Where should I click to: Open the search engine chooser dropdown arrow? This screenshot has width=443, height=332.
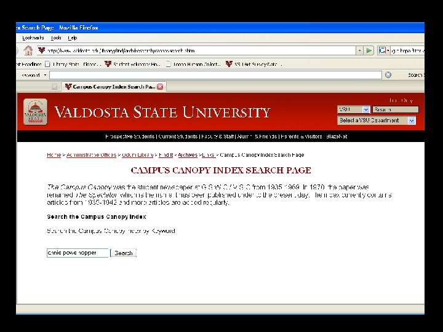(388, 51)
